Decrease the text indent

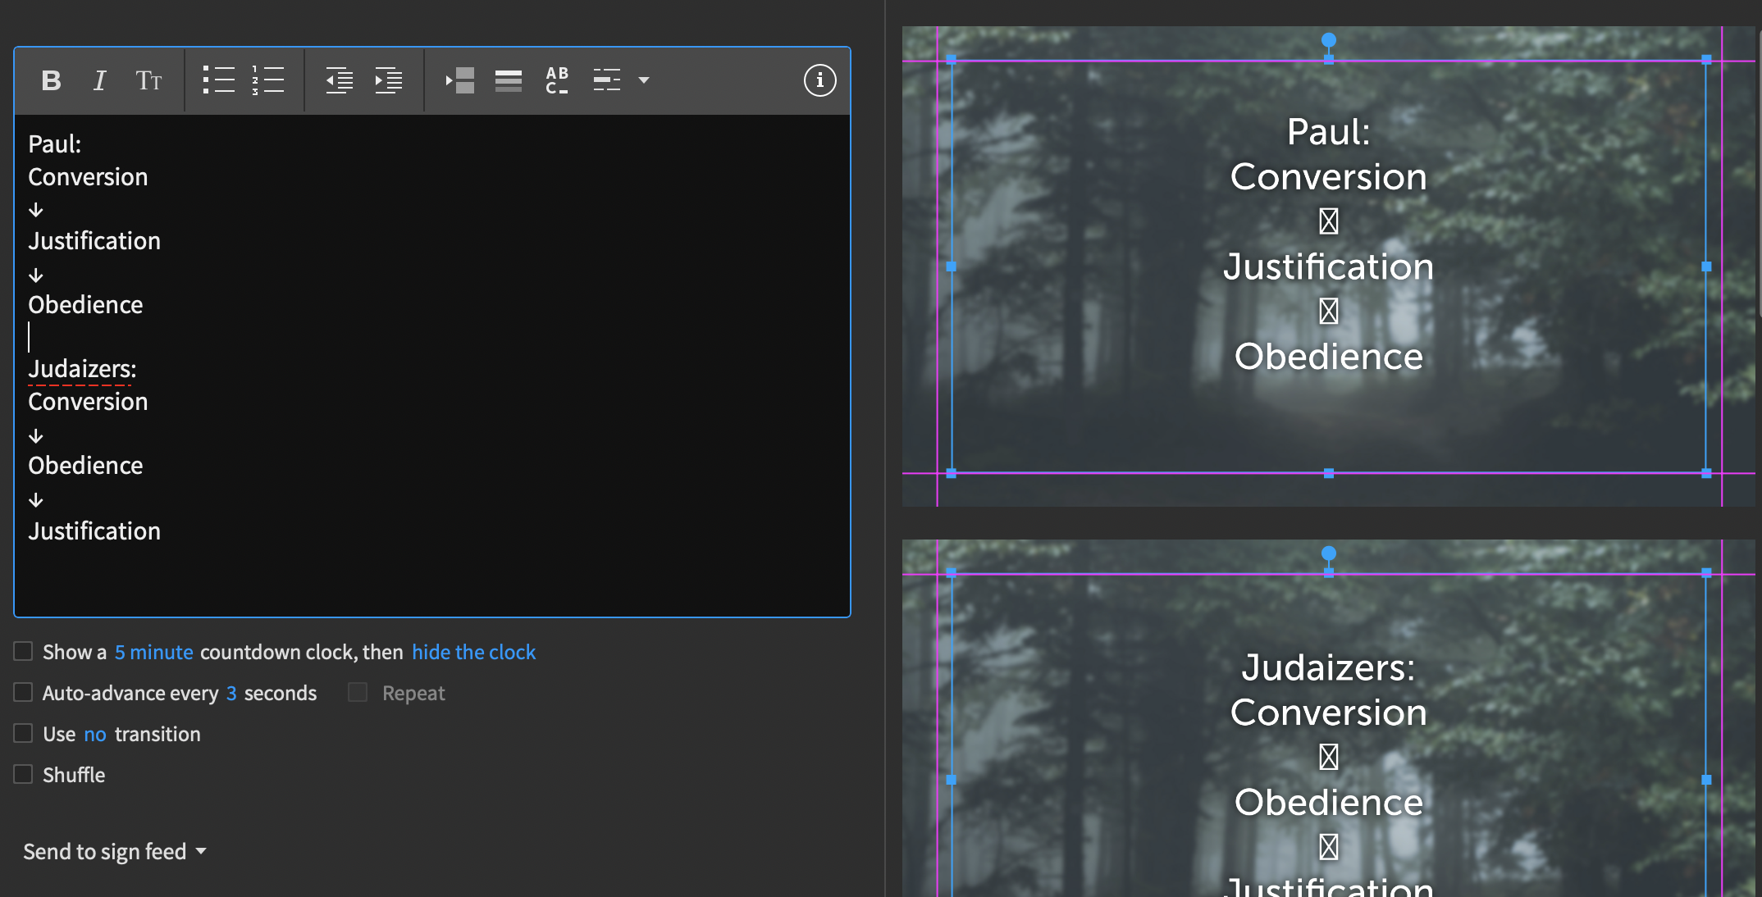[x=340, y=80]
